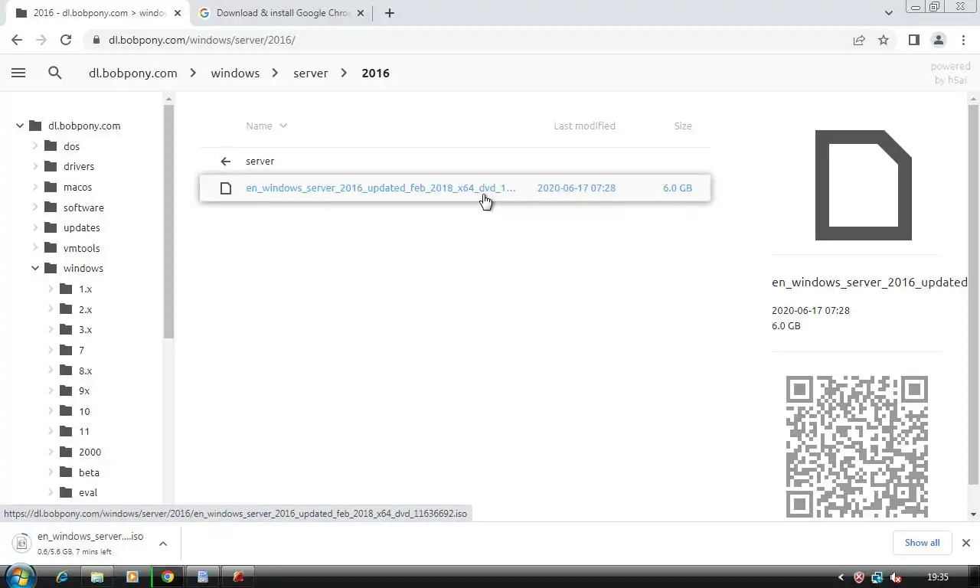Click windows breadcrumb
This screenshot has width=980, height=588.
click(x=235, y=73)
